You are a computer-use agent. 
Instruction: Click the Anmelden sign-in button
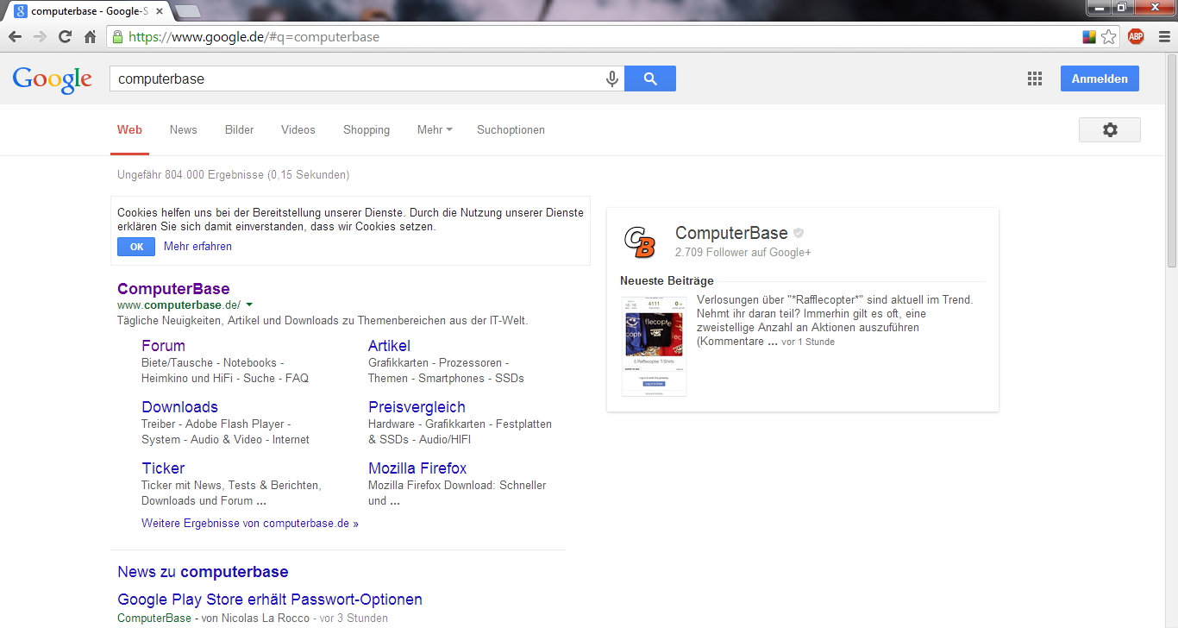tap(1100, 78)
